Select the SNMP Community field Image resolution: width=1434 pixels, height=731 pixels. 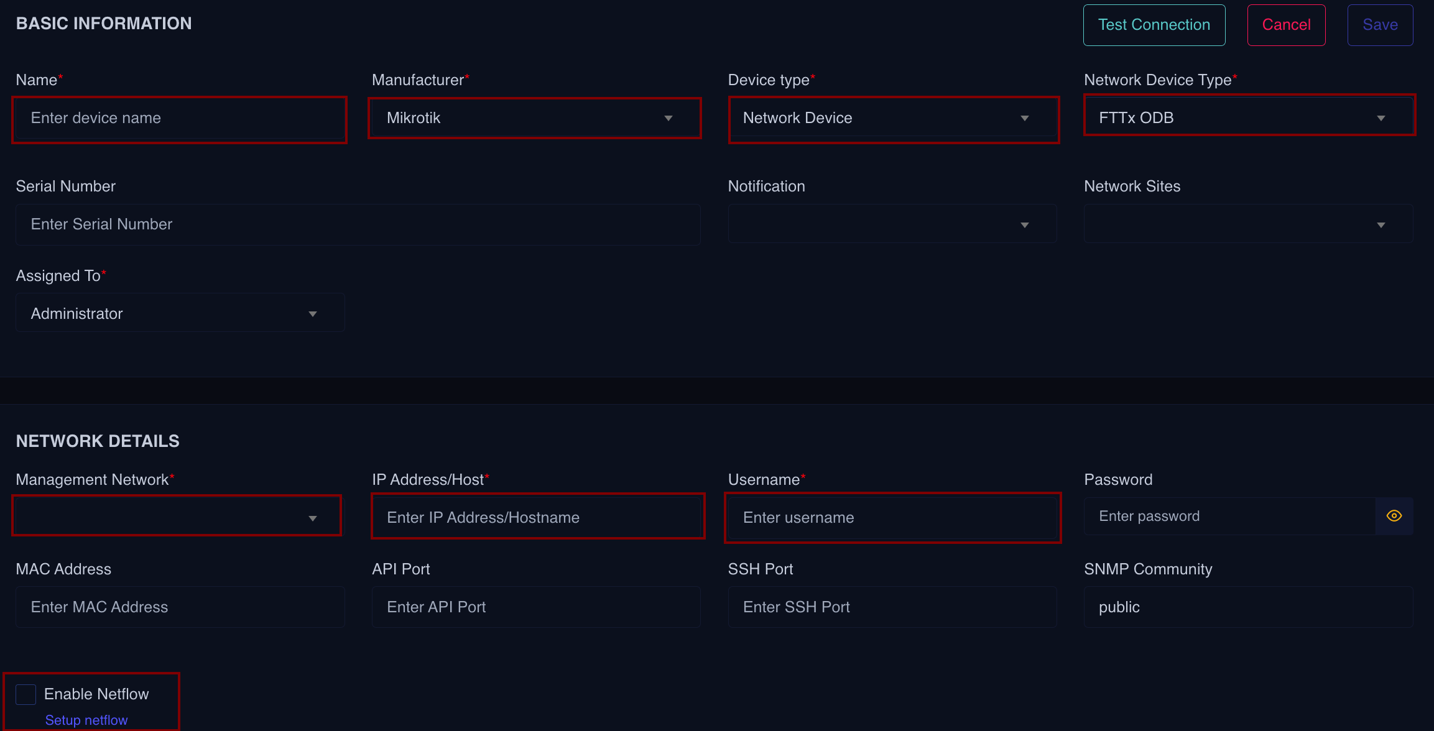(1249, 607)
